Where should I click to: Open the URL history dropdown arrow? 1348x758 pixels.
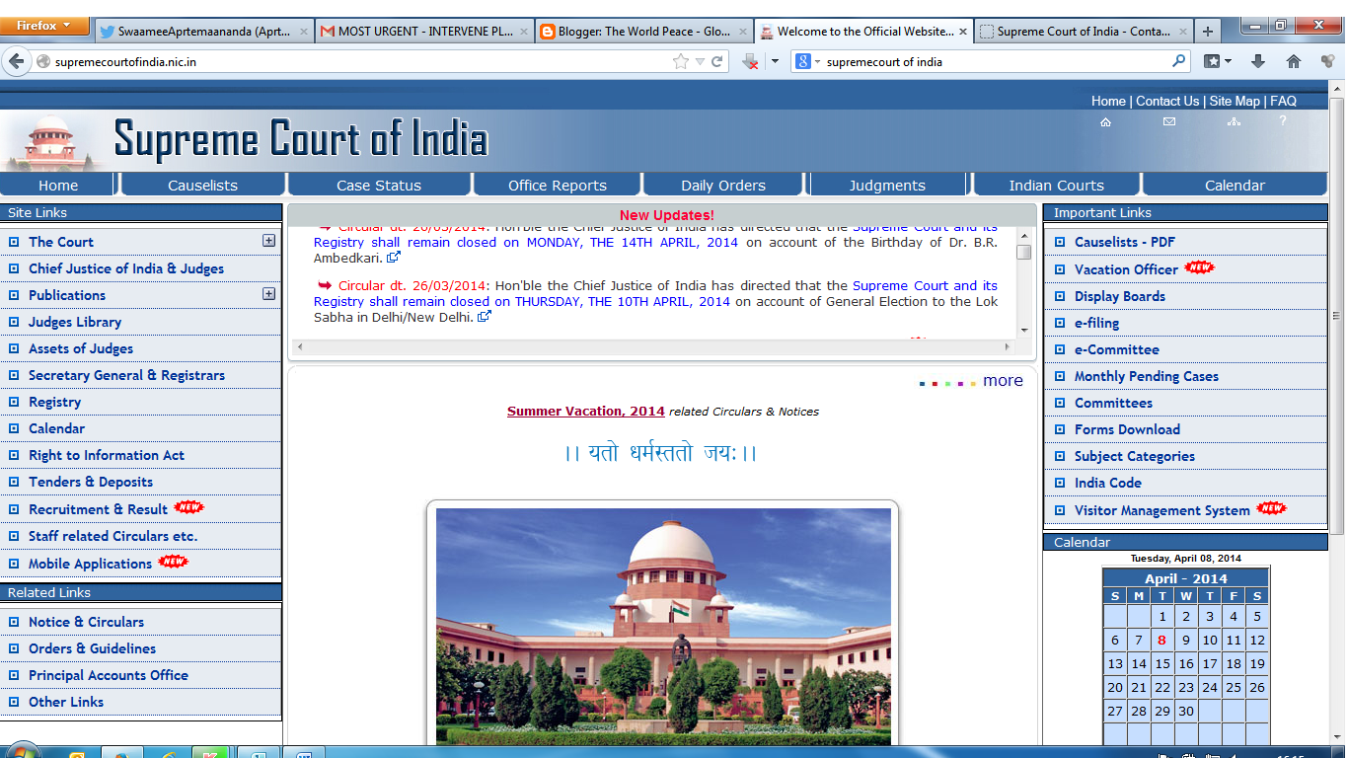tap(700, 61)
